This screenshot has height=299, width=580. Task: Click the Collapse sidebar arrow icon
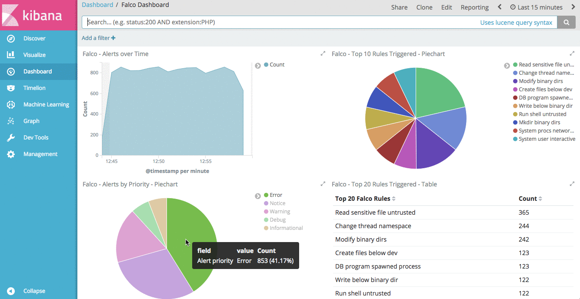[x=11, y=291]
